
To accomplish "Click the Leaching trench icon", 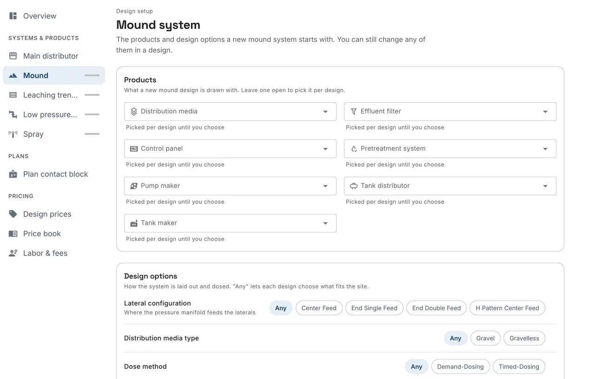I will click(x=13, y=95).
